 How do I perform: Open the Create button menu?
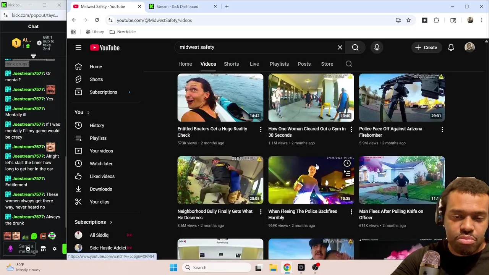click(x=426, y=47)
